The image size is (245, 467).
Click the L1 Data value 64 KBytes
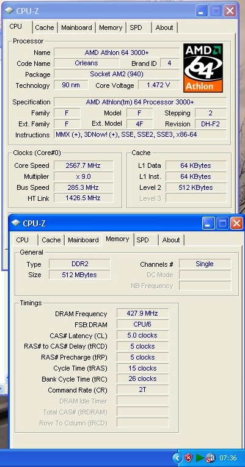coord(196,165)
